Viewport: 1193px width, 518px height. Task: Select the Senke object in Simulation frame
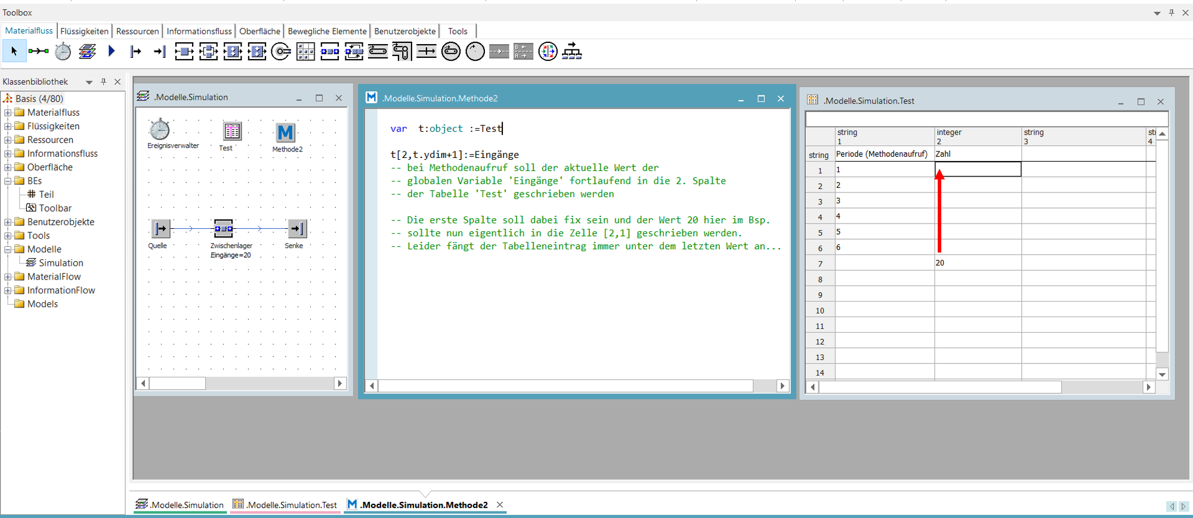[298, 228]
